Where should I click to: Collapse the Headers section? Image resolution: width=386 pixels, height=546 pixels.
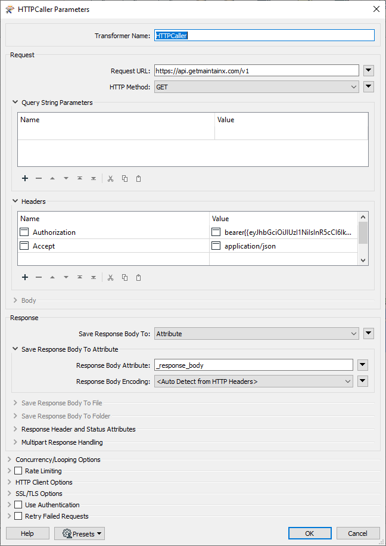pyautogui.click(x=15, y=201)
